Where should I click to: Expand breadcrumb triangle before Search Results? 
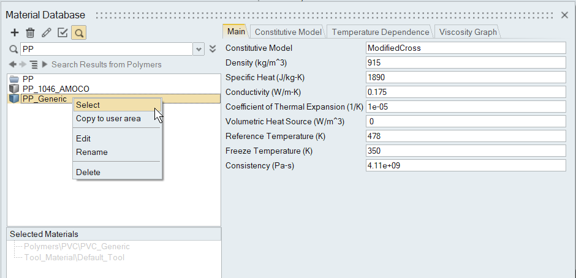click(45, 64)
